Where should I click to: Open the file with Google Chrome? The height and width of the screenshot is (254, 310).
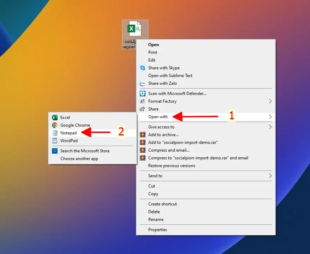93,125
